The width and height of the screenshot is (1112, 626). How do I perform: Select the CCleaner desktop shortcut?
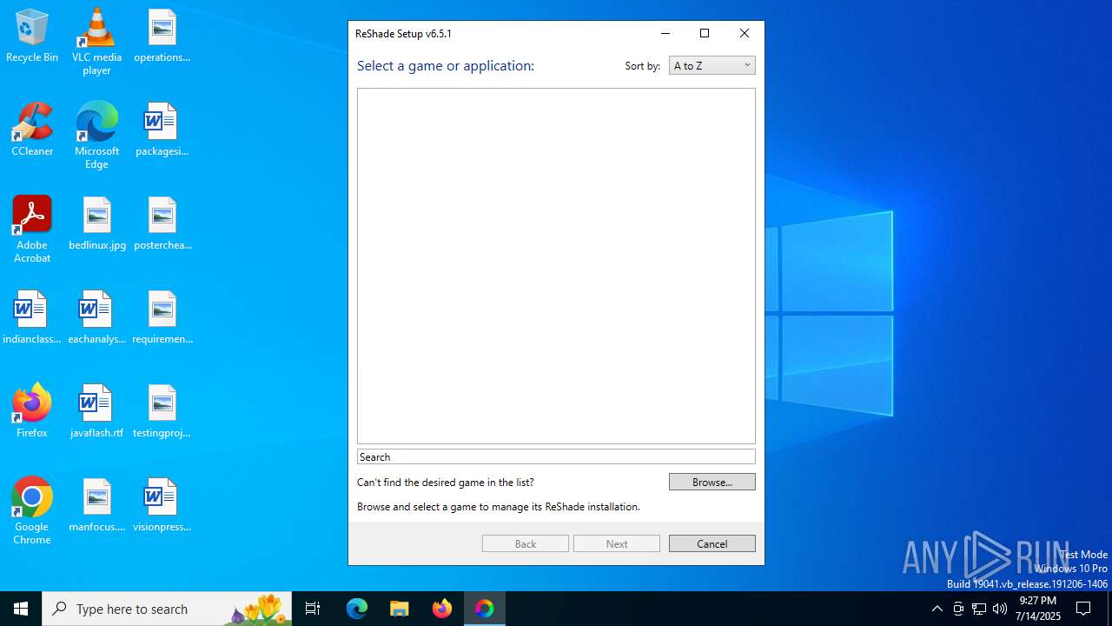click(x=32, y=130)
